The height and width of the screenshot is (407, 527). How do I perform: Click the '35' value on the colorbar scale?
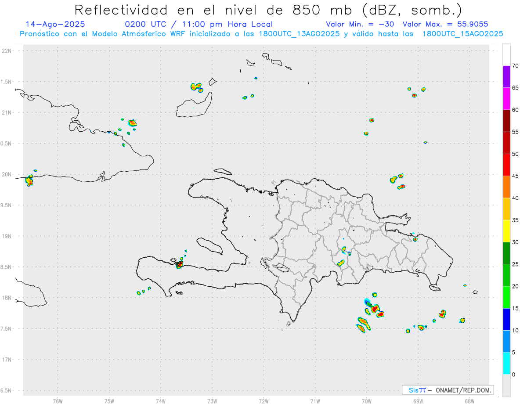point(515,220)
